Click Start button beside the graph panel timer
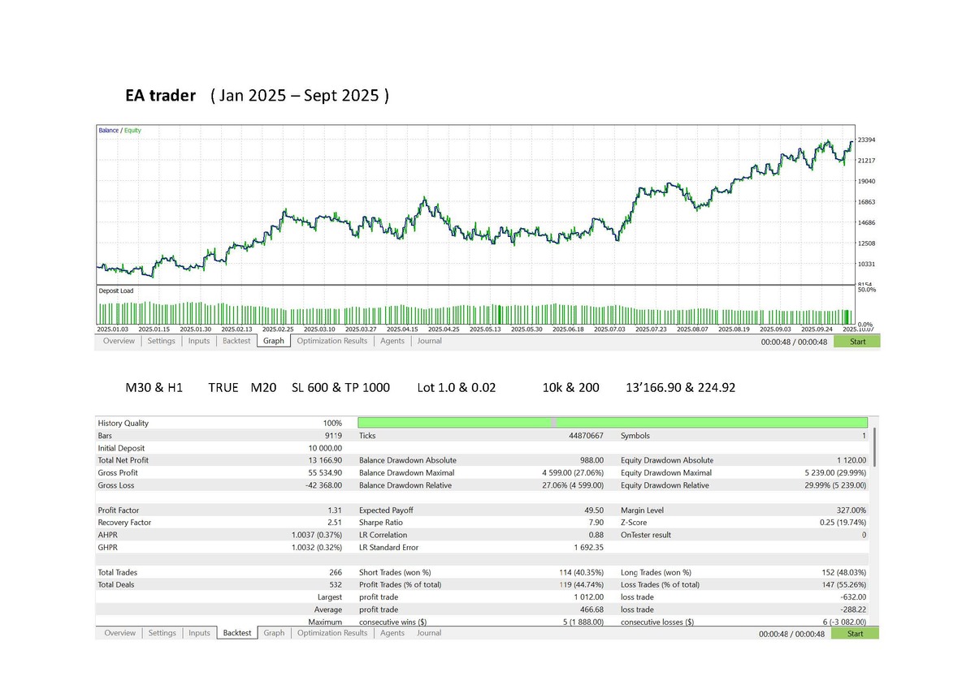 pyautogui.click(x=856, y=342)
